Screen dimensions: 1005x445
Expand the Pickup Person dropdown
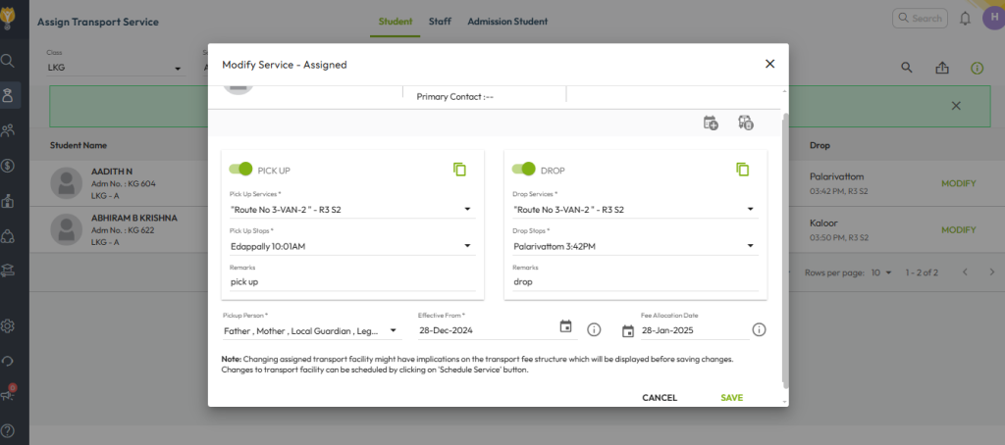click(x=394, y=331)
